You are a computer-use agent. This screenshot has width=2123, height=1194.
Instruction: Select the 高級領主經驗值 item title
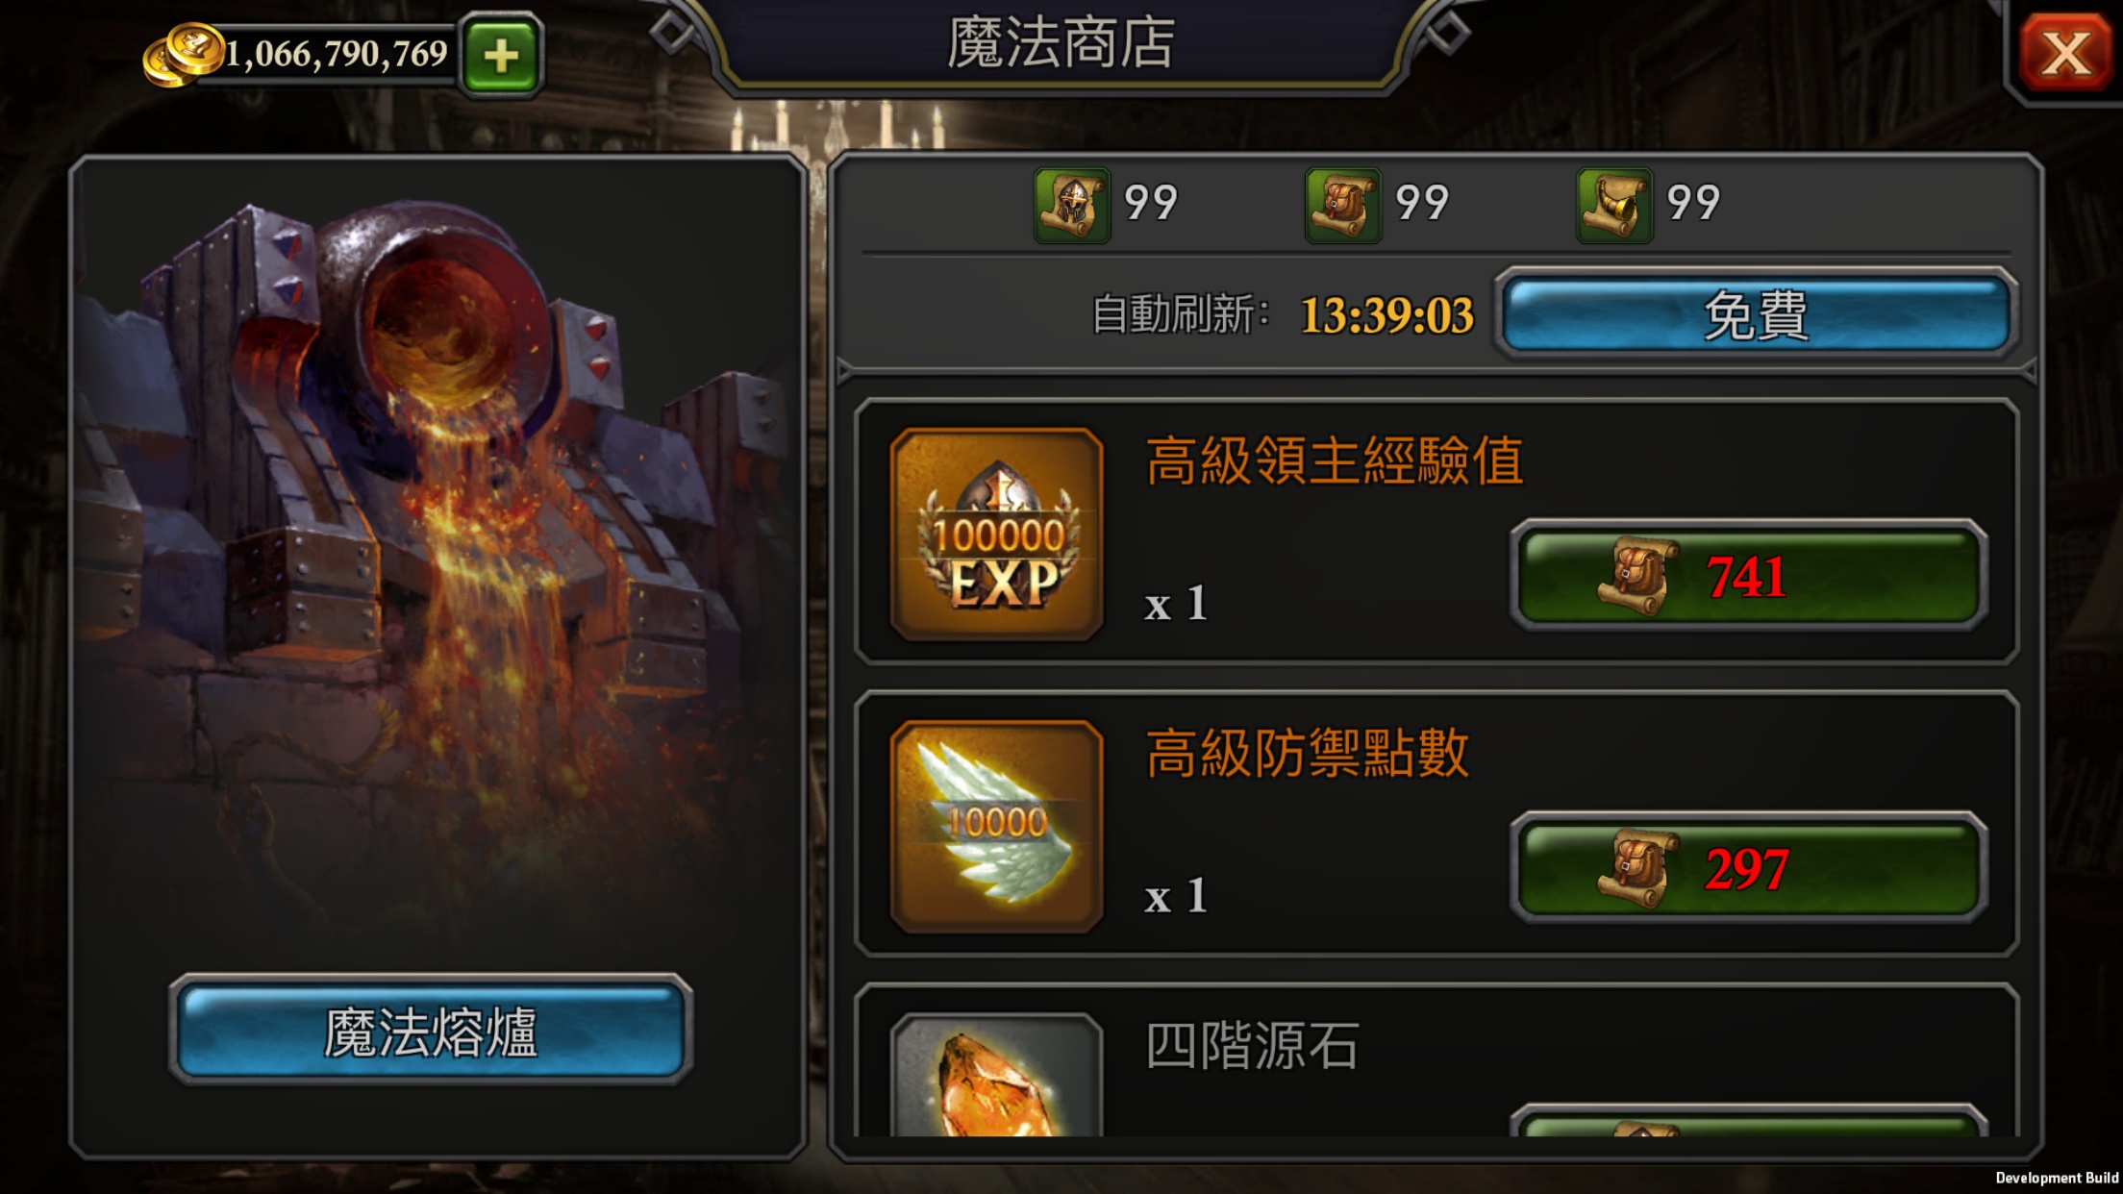(x=1334, y=460)
